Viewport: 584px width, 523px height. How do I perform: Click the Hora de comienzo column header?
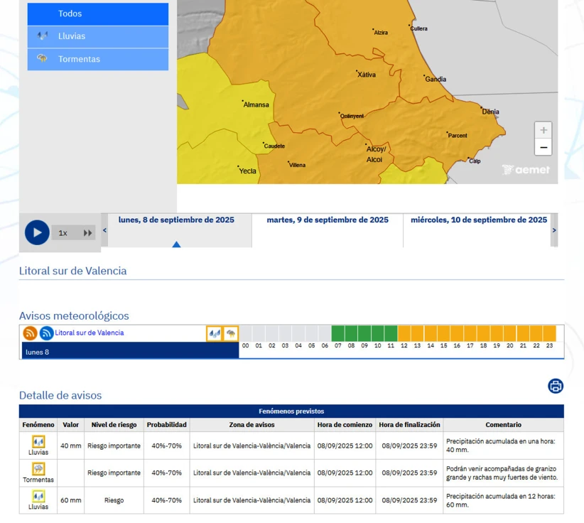(345, 425)
